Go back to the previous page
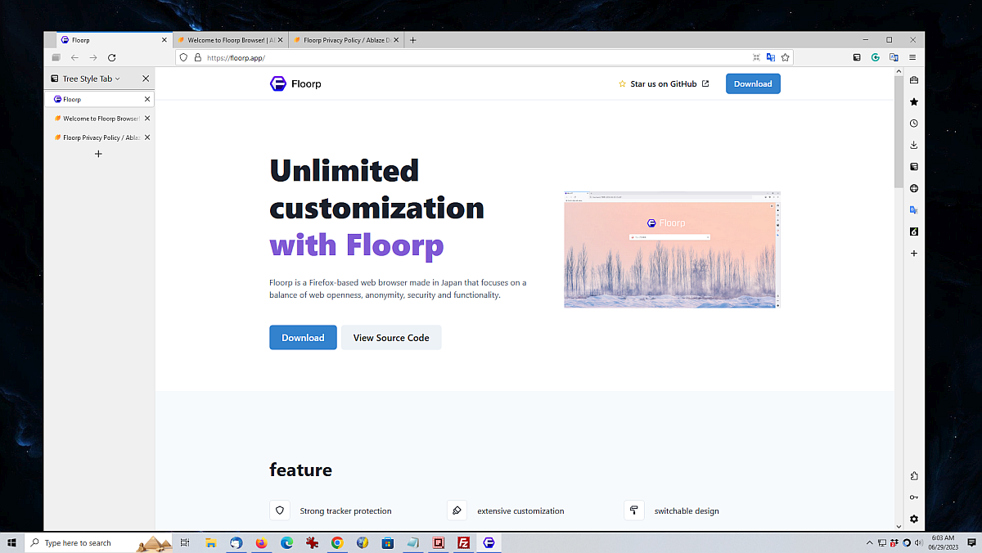Image resolution: width=982 pixels, height=553 pixels. tap(74, 58)
